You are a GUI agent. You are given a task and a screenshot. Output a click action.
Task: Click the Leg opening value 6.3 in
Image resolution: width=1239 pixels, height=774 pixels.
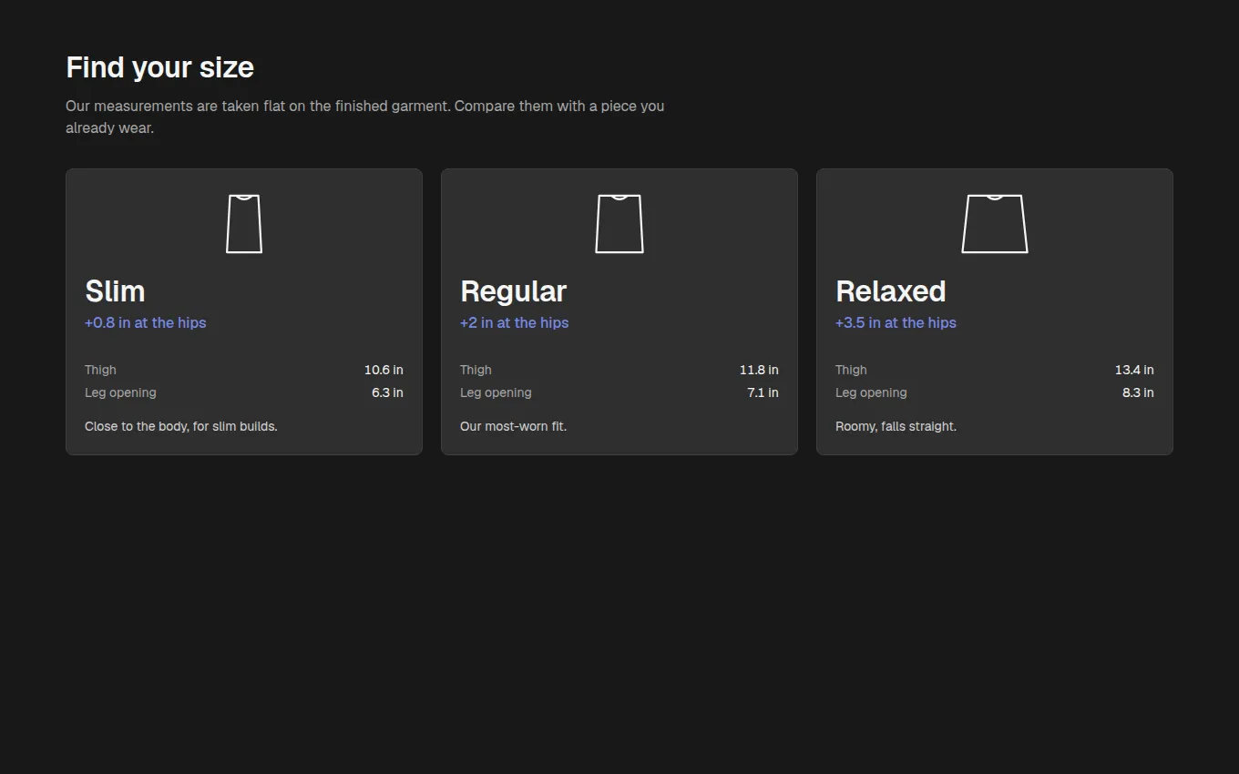pos(387,392)
